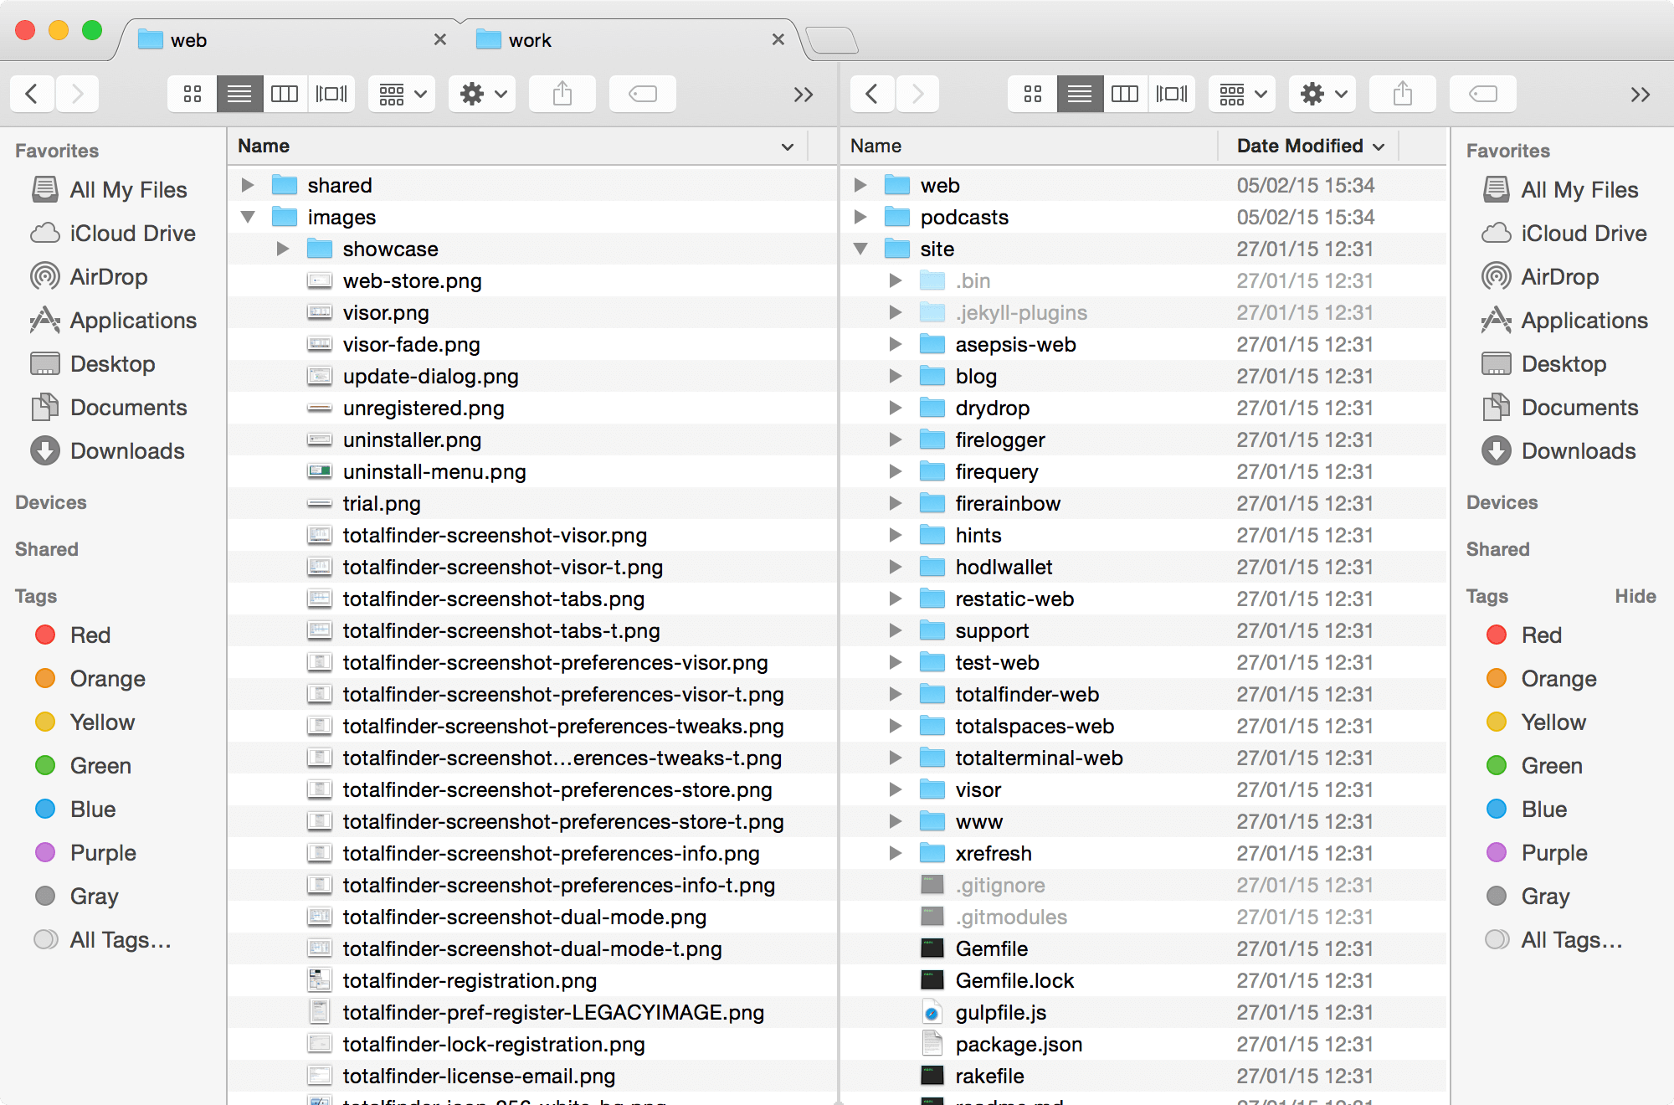
Task: Navigate back in left Finder window
Action: [31, 92]
